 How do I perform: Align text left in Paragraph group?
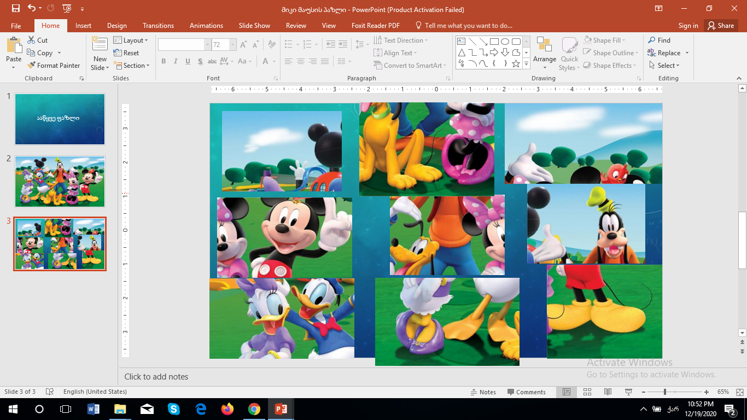pyautogui.click(x=289, y=62)
